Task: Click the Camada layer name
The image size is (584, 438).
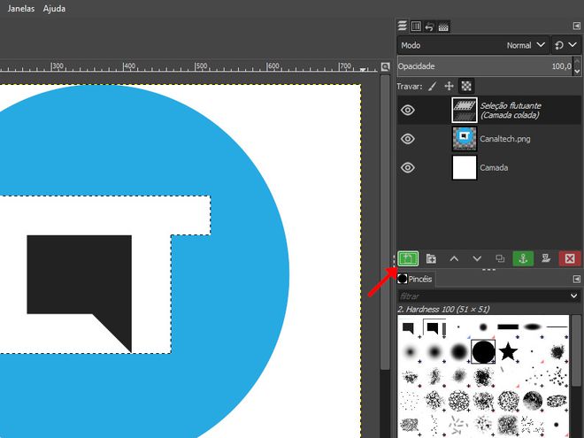Action: click(494, 167)
